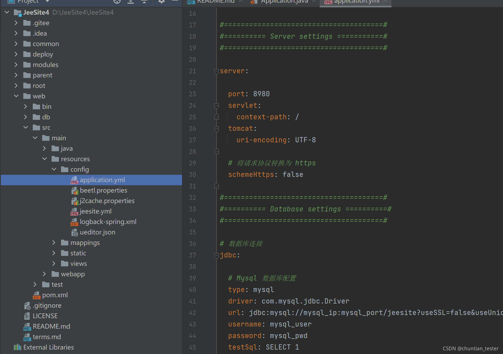Click the Expand All toolbar icon

[130, 2]
